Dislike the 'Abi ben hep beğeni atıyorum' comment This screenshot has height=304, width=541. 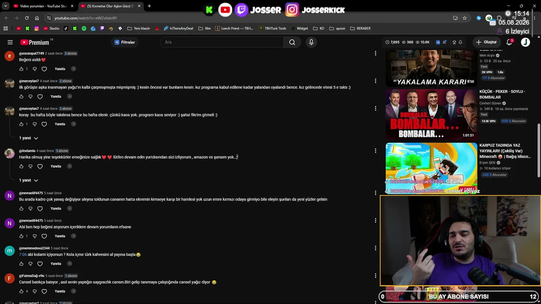coord(35,236)
